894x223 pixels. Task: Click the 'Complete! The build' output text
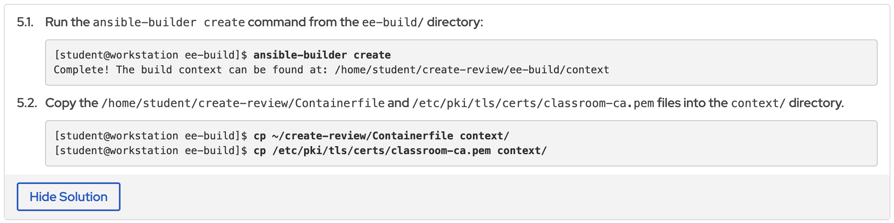[x=113, y=70]
